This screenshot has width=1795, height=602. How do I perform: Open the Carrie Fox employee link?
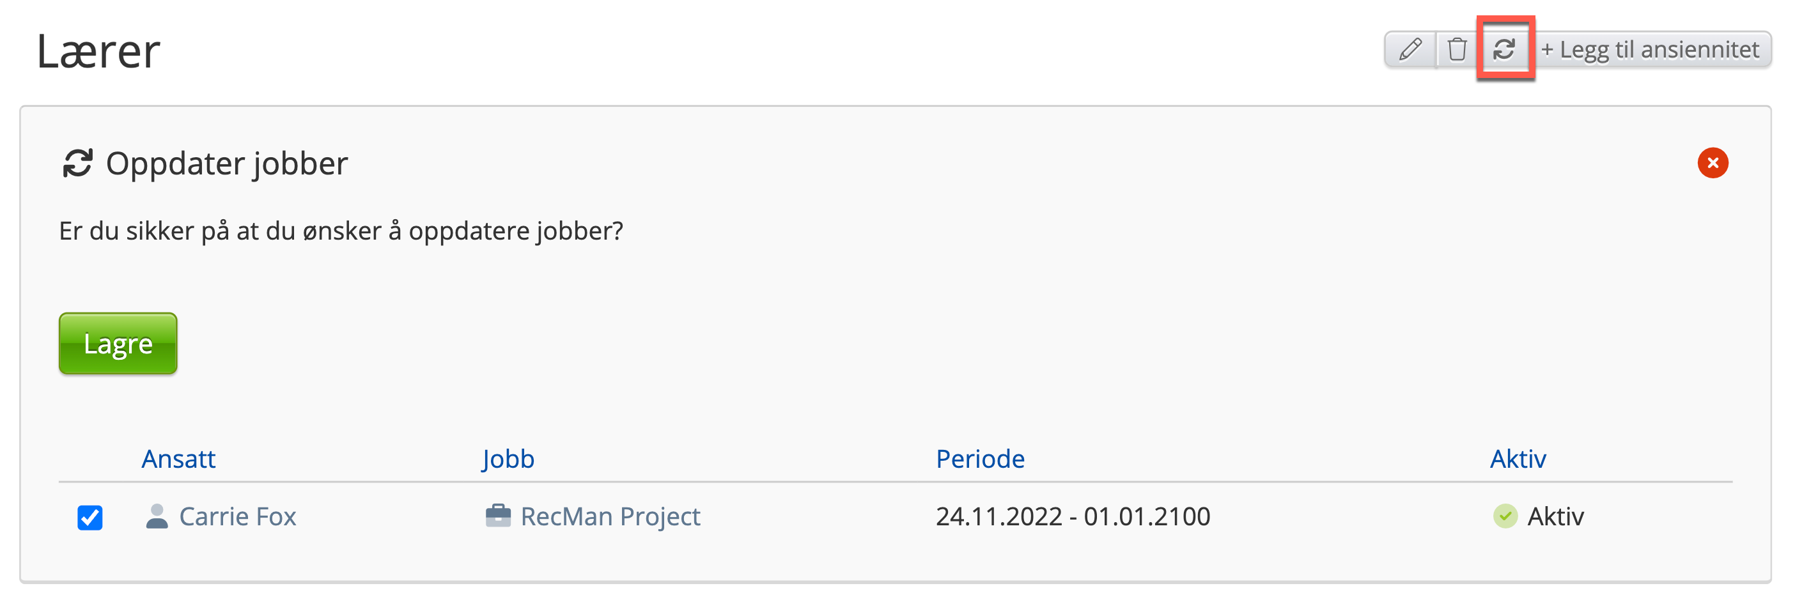pos(238,516)
